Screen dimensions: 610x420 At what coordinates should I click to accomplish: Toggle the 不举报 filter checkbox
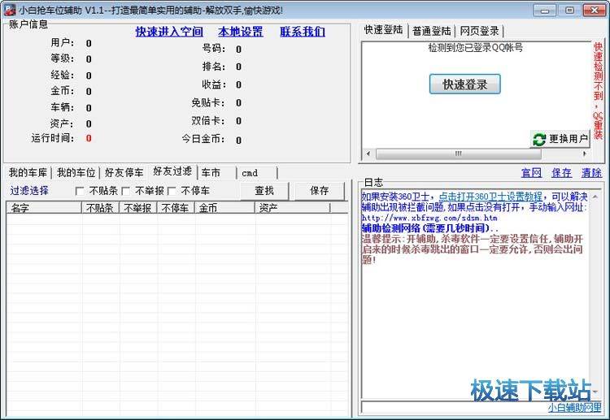126,191
